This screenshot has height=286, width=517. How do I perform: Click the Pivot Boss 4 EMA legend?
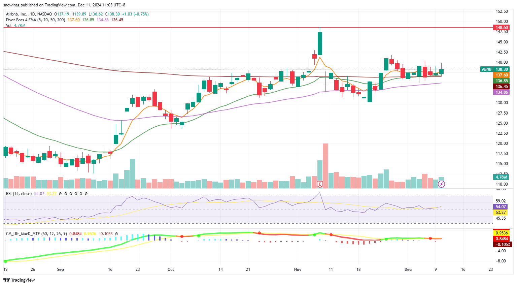(36, 20)
